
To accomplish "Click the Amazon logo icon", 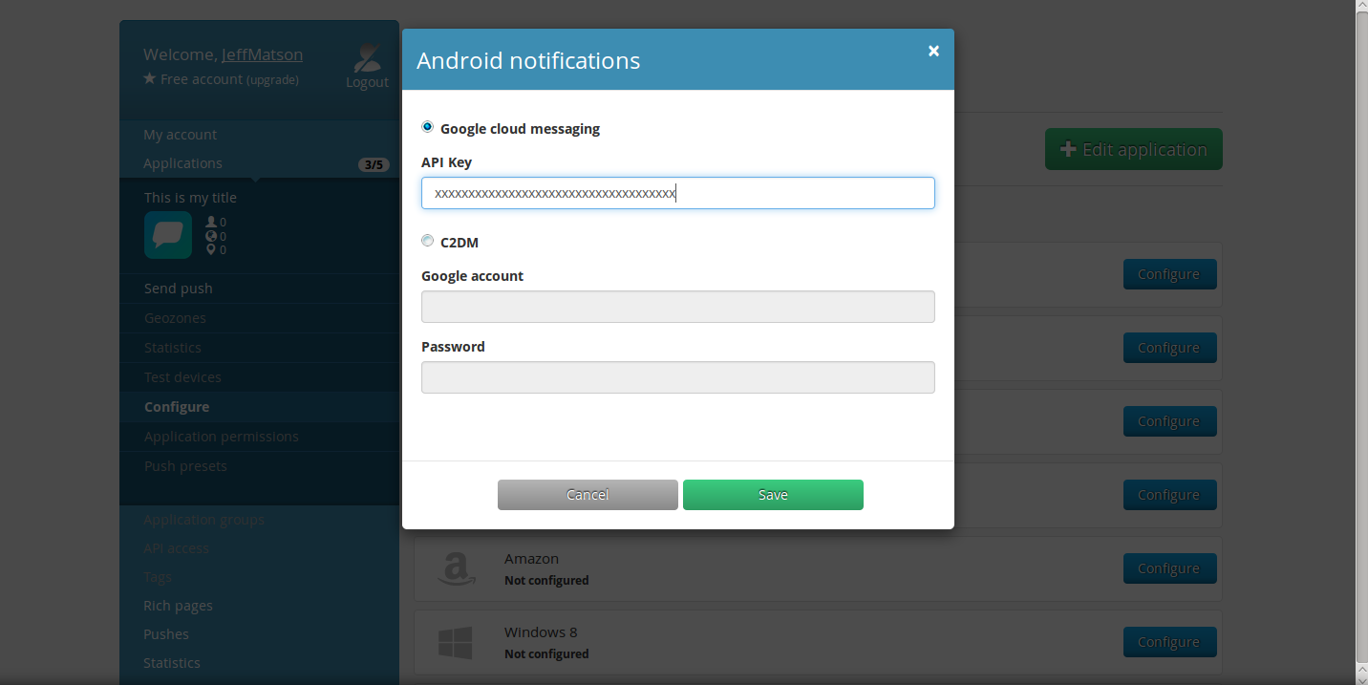I will click(x=456, y=568).
